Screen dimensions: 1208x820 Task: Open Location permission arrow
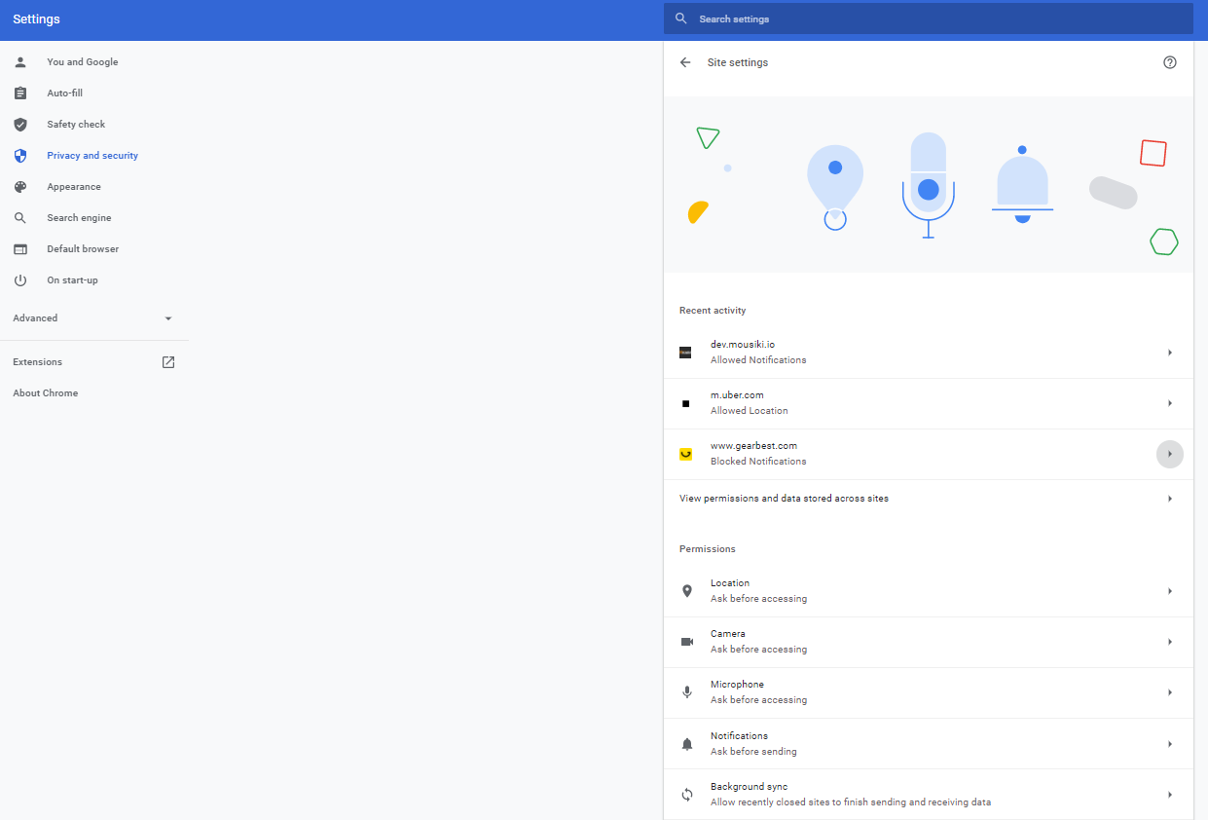pyautogui.click(x=1170, y=591)
